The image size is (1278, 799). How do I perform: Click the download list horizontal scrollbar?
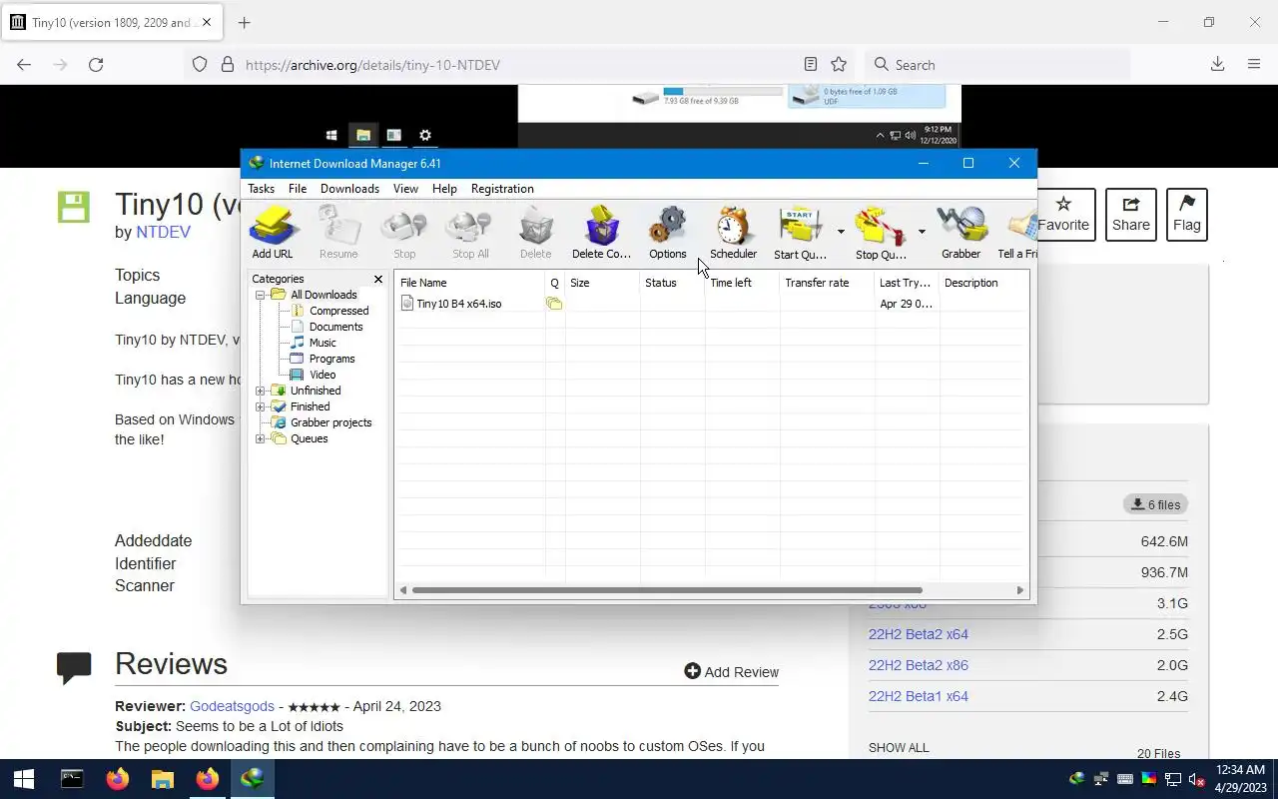(667, 590)
